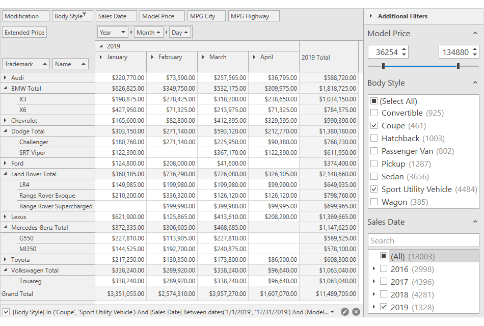Click the right Model Price slider thumb

458,66
